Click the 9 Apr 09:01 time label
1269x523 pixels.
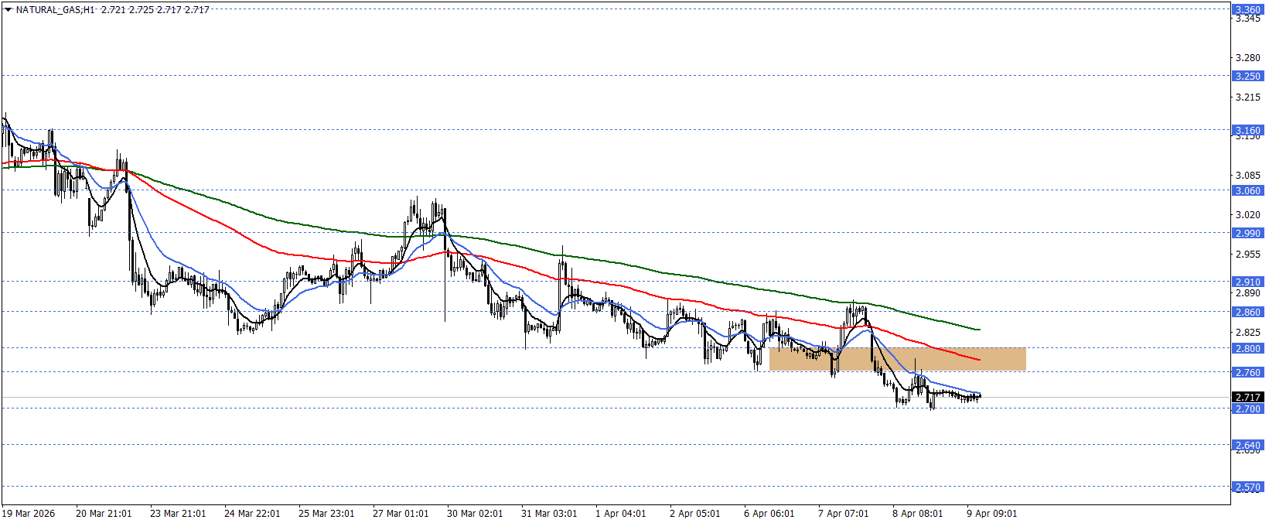click(x=991, y=513)
